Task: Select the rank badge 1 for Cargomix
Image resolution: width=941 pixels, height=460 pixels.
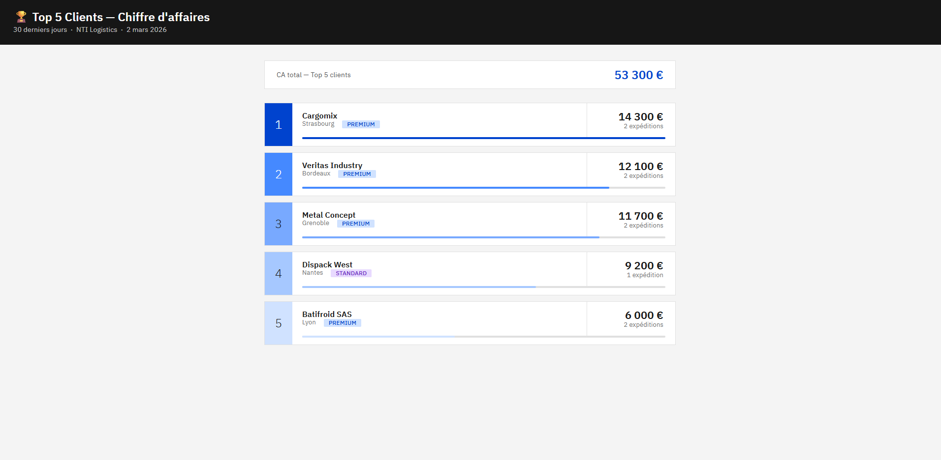Action: (x=279, y=124)
